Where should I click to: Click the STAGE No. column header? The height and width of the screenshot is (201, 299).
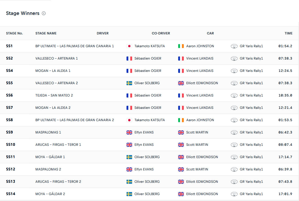pyautogui.click(x=14, y=33)
